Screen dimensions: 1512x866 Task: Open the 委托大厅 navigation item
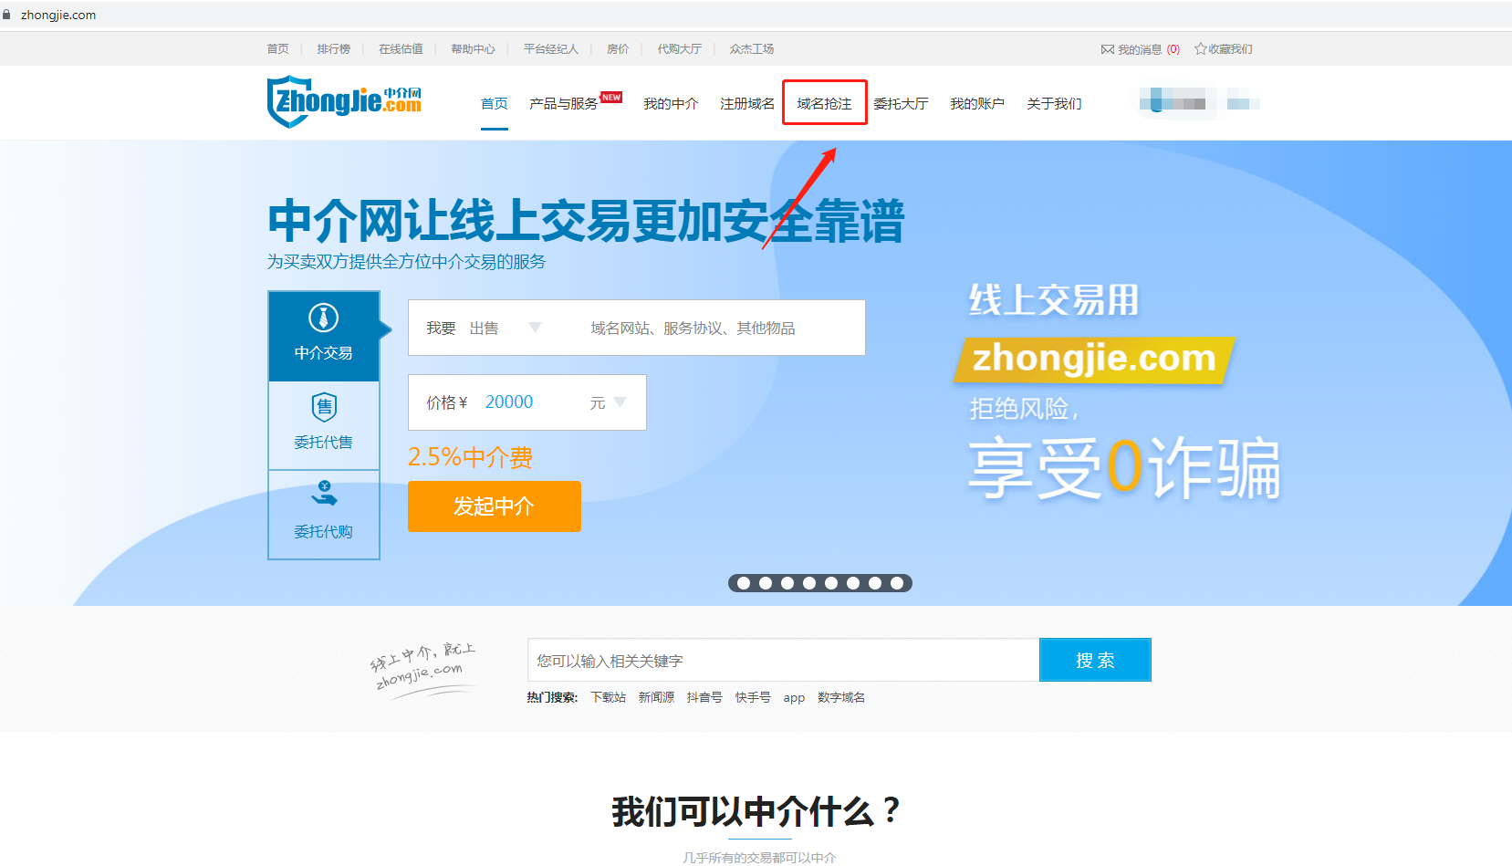click(900, 104)
